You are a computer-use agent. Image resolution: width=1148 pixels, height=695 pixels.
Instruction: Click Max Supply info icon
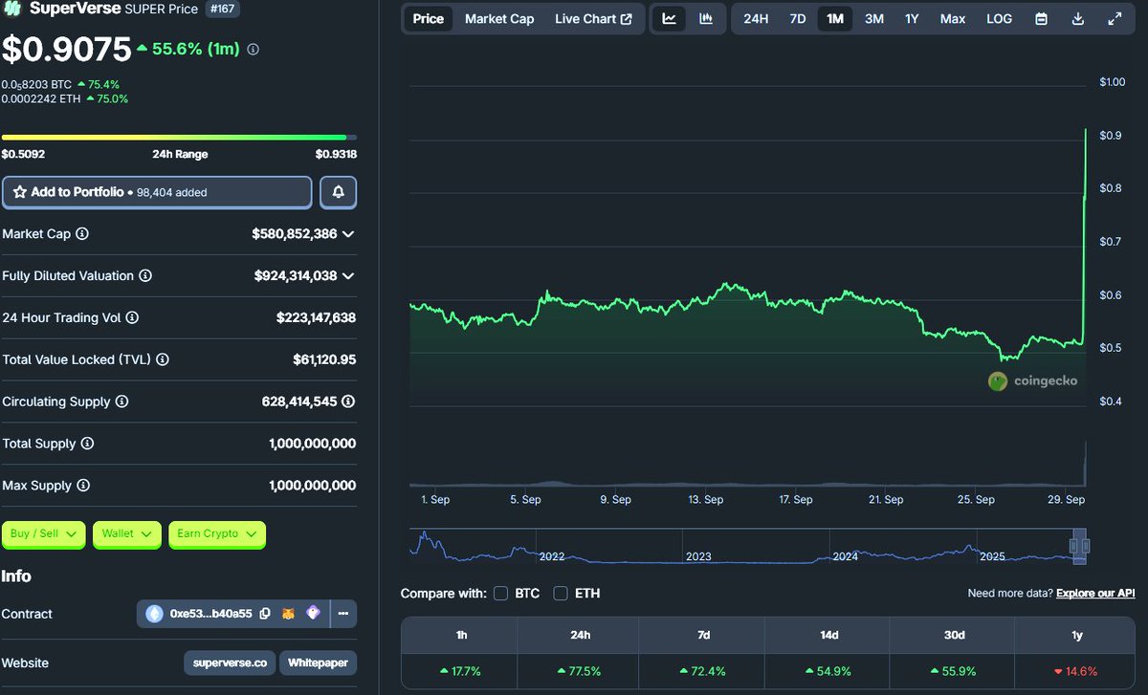(x=83, y=486)
